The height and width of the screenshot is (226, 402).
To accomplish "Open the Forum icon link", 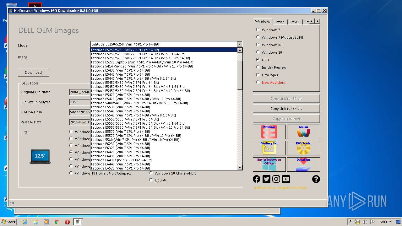I will (x=303, y=132).
